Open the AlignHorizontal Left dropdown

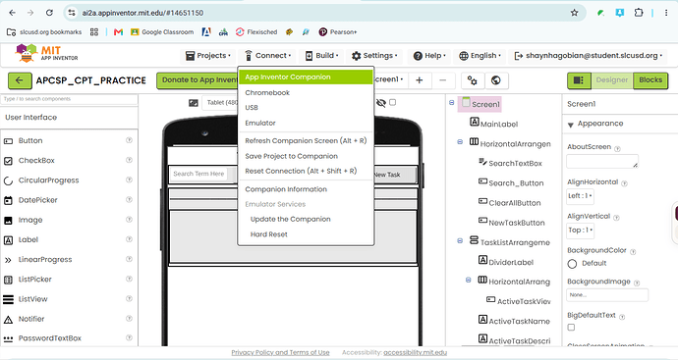[x=580, y=196]
